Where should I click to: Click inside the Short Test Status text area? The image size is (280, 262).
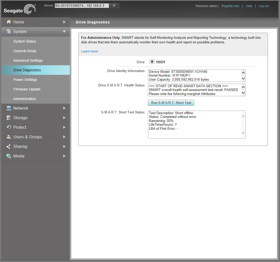pos(197,124)
